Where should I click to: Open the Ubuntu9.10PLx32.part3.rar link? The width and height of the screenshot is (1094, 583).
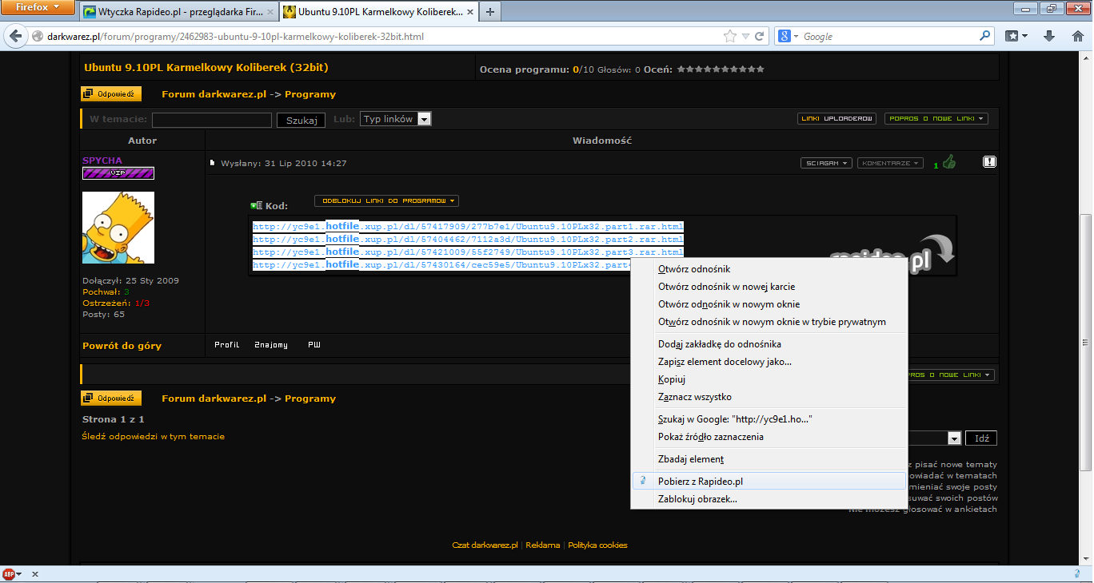pos(468,252)
